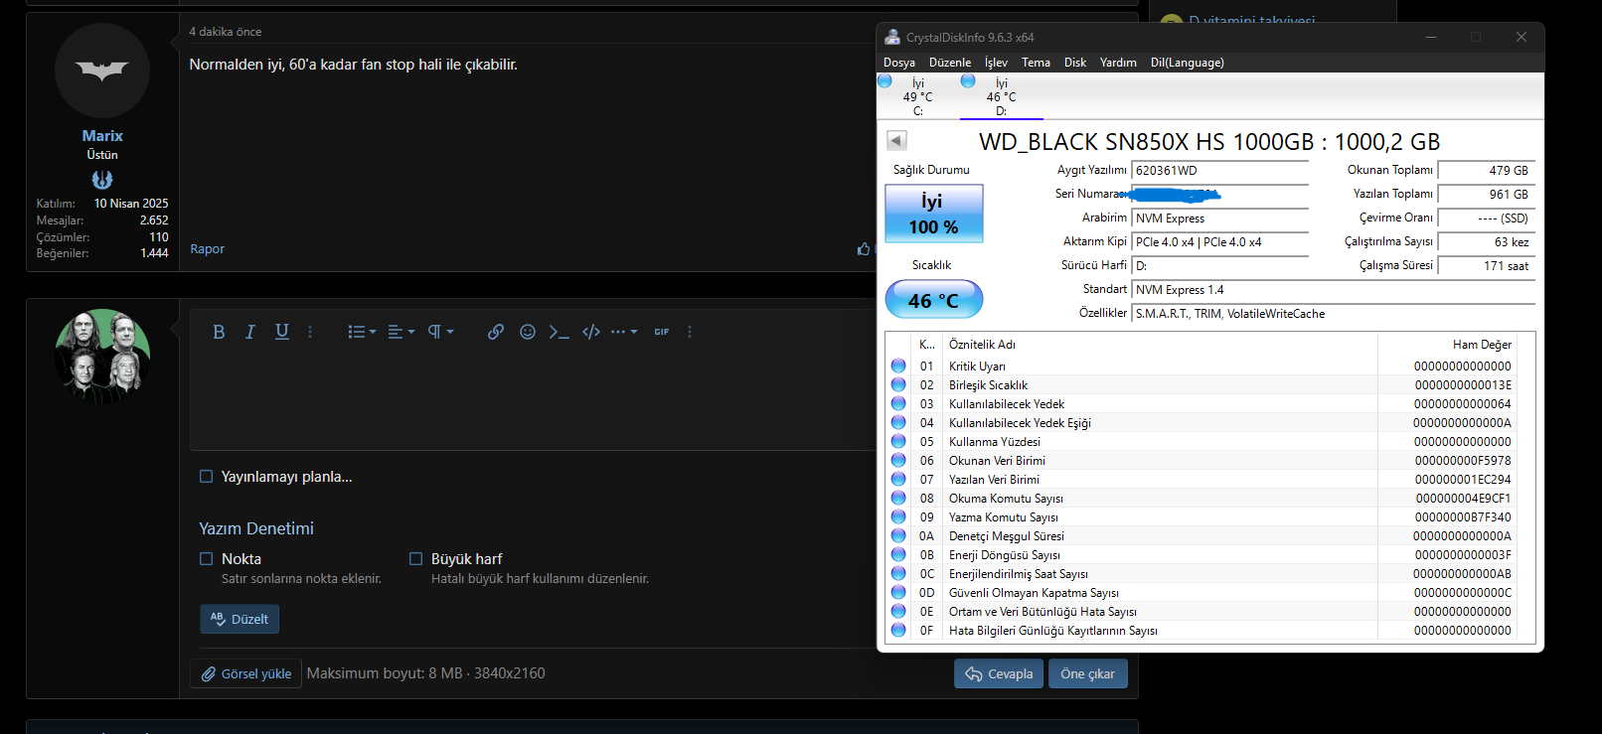The height and width of the screenshot is (734, 1602).
Task: Open the text alignment dropdown
Action: (x=400, y=332)
